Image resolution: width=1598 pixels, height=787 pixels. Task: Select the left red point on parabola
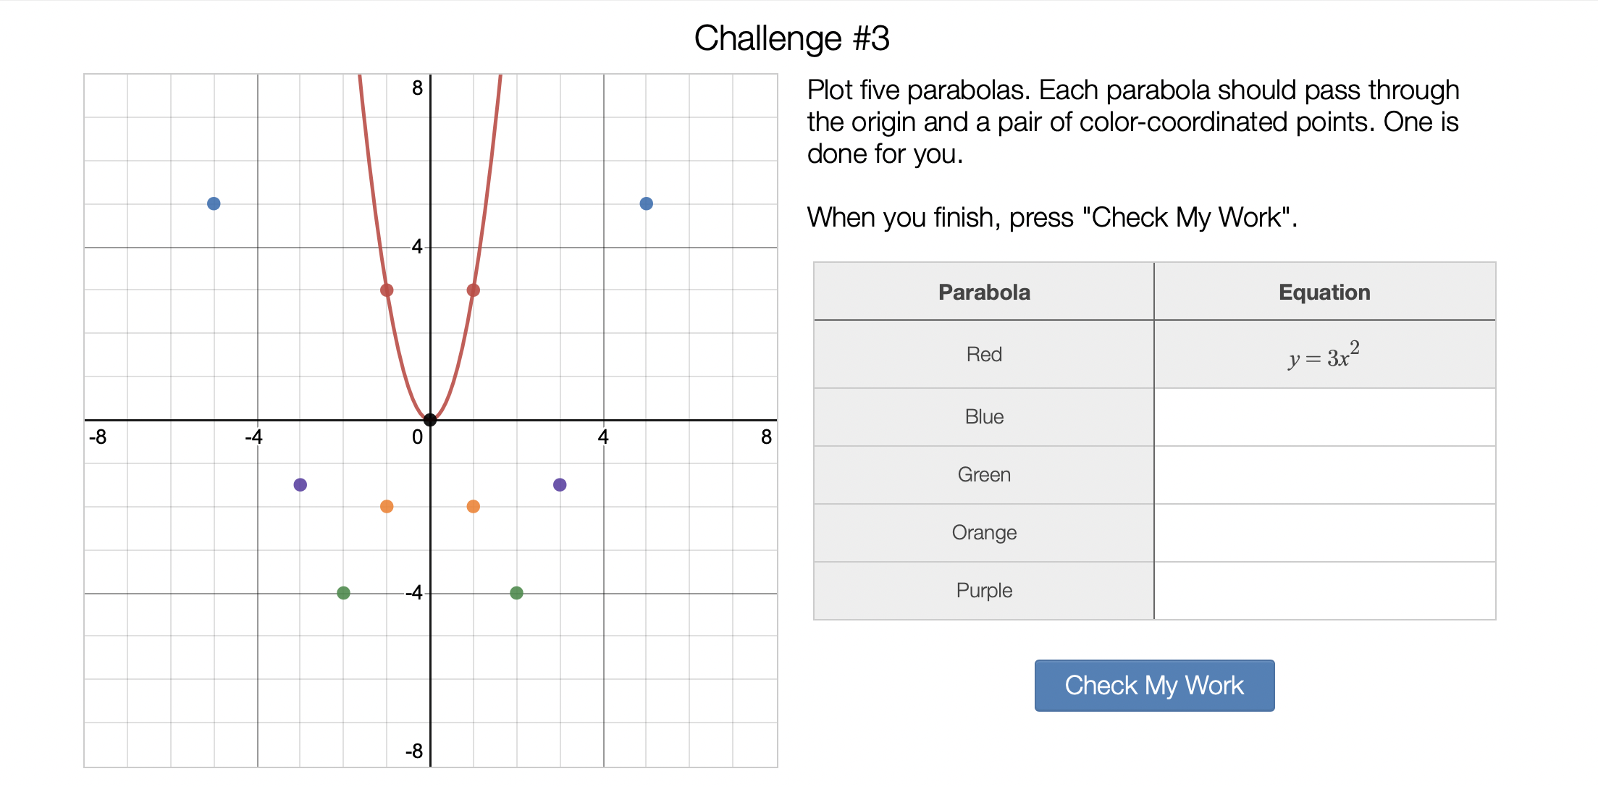387,290
